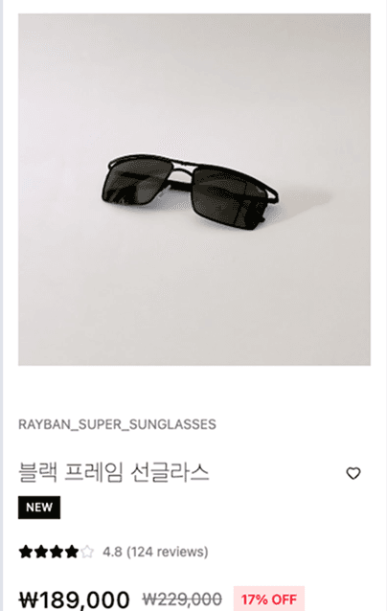
Task: Click the crossed-out ₩229,000 original price
Action: point(182,599)
